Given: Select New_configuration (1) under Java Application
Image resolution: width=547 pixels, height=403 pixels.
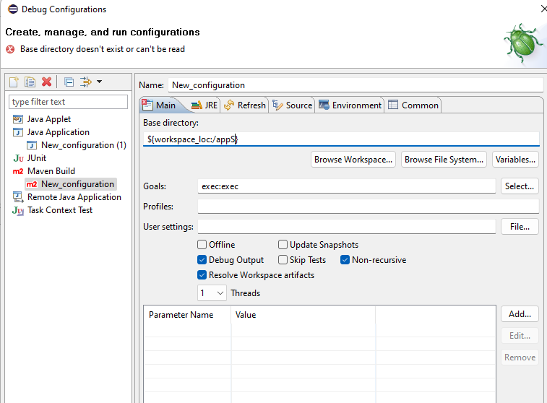Looking at the screenshot, I should pos(83,145).
